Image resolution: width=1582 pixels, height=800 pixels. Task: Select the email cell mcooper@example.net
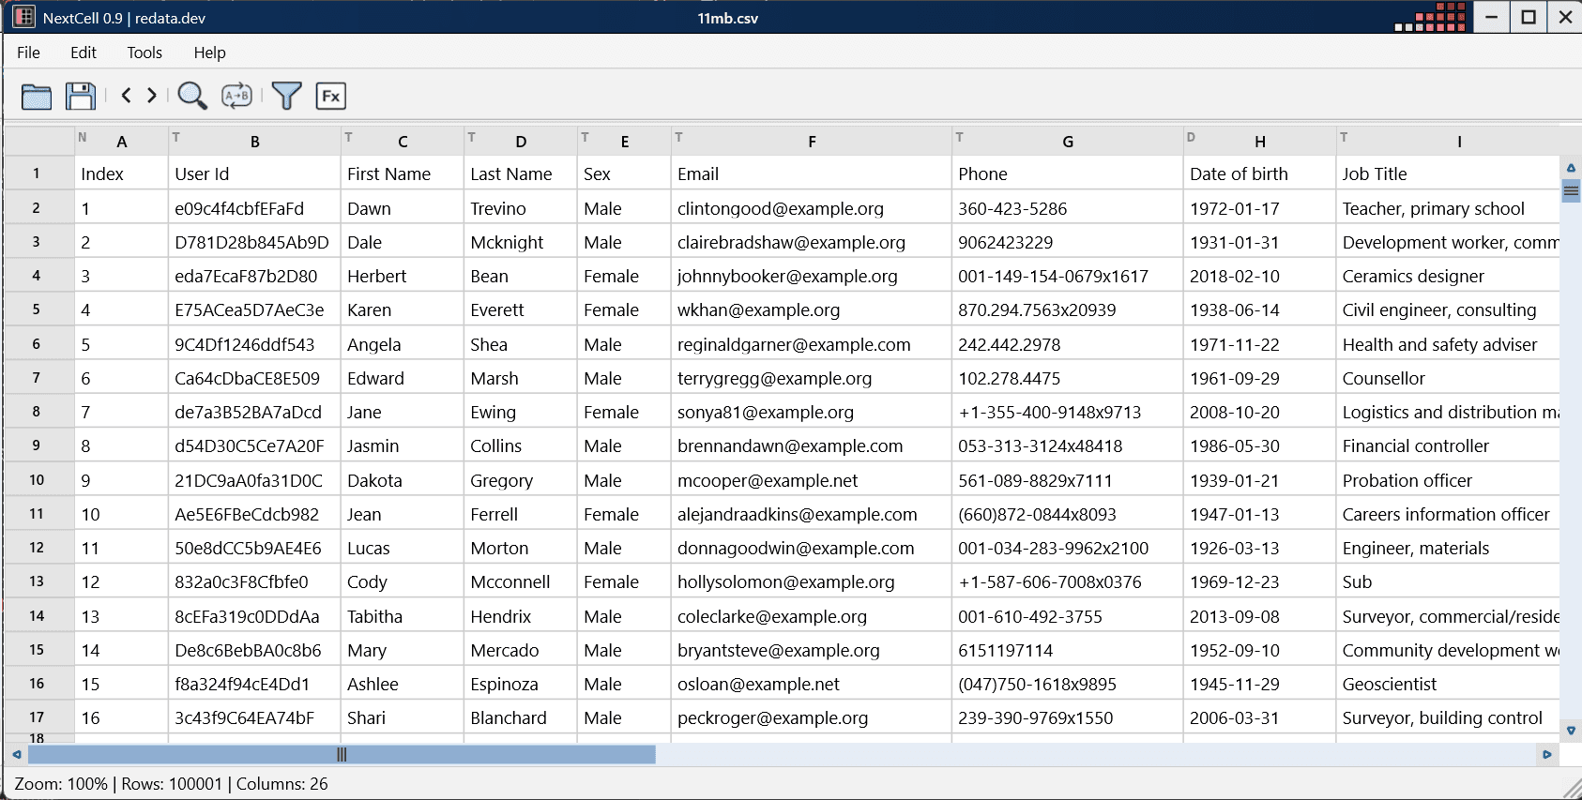[812, 480]
